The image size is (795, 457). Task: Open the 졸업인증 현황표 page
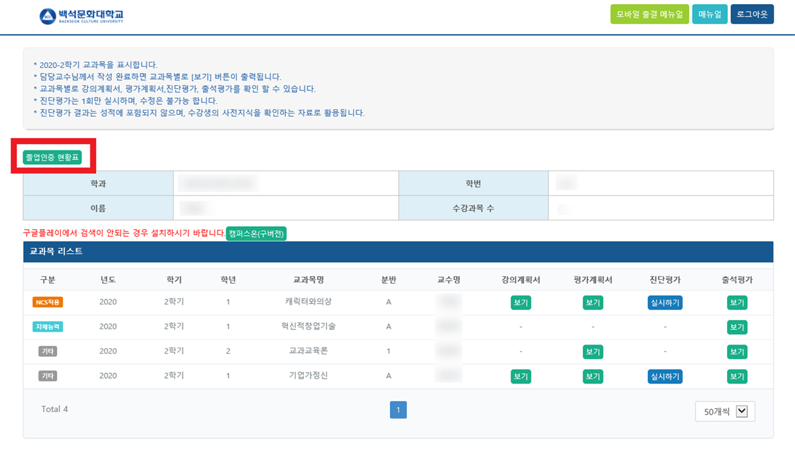[x=50, y=157]
